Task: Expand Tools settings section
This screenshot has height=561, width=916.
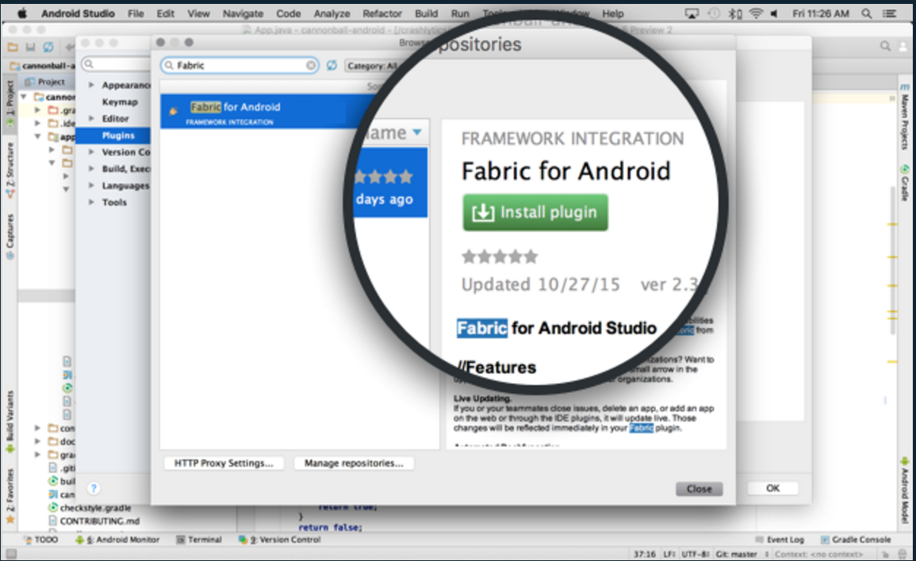Action: [92, 202]
